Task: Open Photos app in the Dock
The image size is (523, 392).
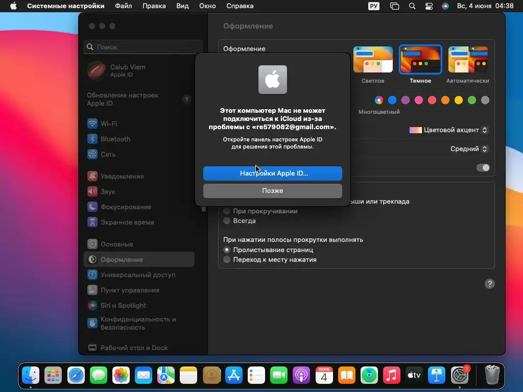Action: click(x=121, y=376)
